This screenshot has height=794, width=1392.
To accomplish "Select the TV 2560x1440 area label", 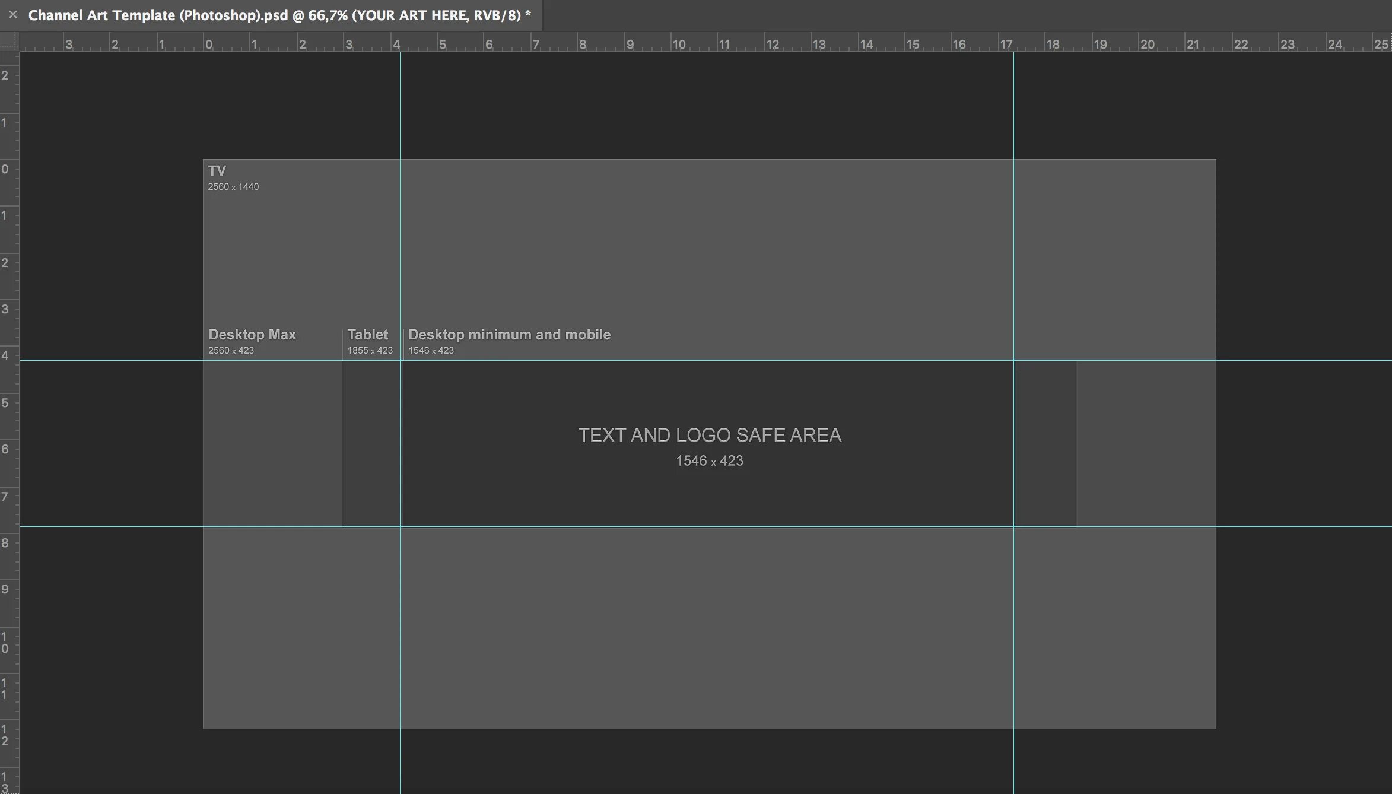I will [233, 177].
